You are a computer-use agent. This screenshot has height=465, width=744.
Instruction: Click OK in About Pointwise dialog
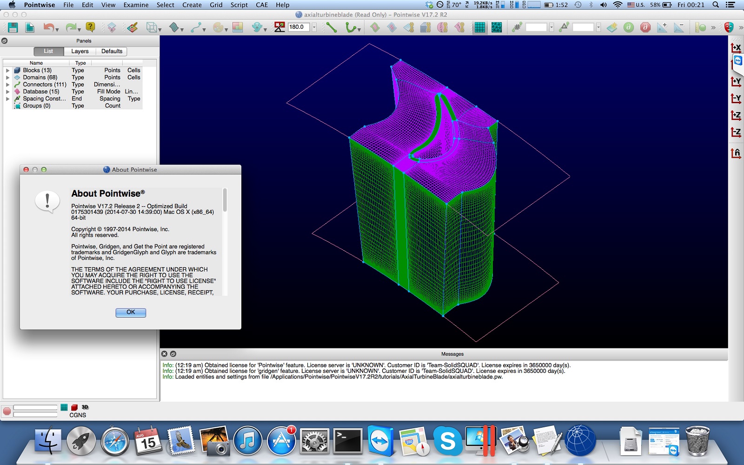[x=131, y=312]
